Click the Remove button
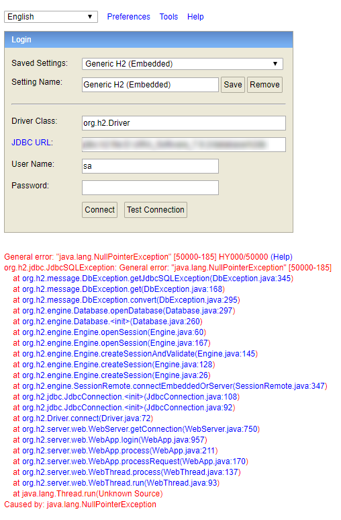341x520 pixels. coord(264,85)
